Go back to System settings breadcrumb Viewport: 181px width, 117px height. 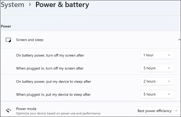(12, 5)
